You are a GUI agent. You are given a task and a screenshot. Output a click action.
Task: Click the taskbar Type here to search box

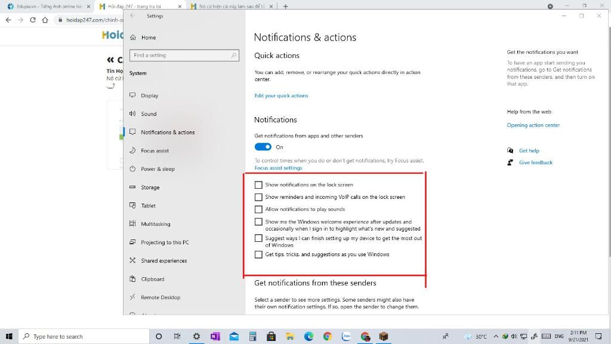point(84,336)
